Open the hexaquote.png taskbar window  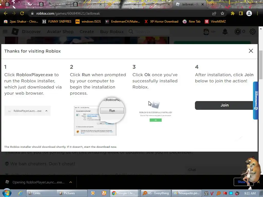tap(186, 193)
